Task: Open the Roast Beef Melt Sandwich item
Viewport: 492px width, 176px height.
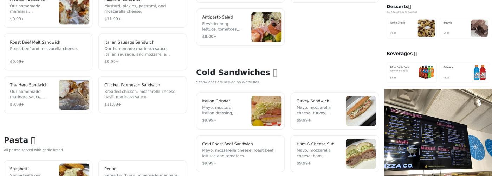Action: [48, 52]
